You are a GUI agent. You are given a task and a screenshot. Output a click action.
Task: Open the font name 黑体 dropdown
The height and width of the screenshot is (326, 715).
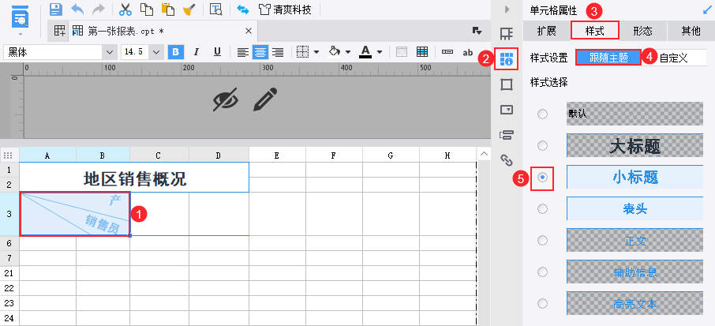pyautogui.click(x=110, y=52)
